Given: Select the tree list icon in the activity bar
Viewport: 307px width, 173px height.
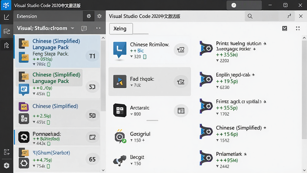Looking at the screenshot, I should coord(7,31).
